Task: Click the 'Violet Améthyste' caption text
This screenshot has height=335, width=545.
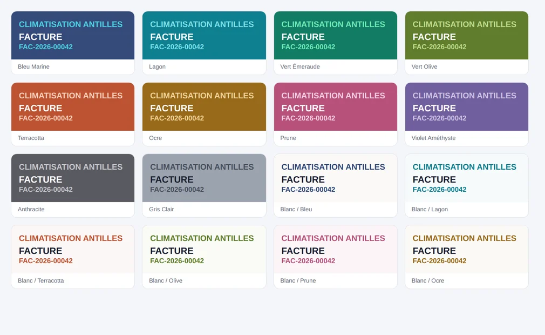Action: pos(433,138)
